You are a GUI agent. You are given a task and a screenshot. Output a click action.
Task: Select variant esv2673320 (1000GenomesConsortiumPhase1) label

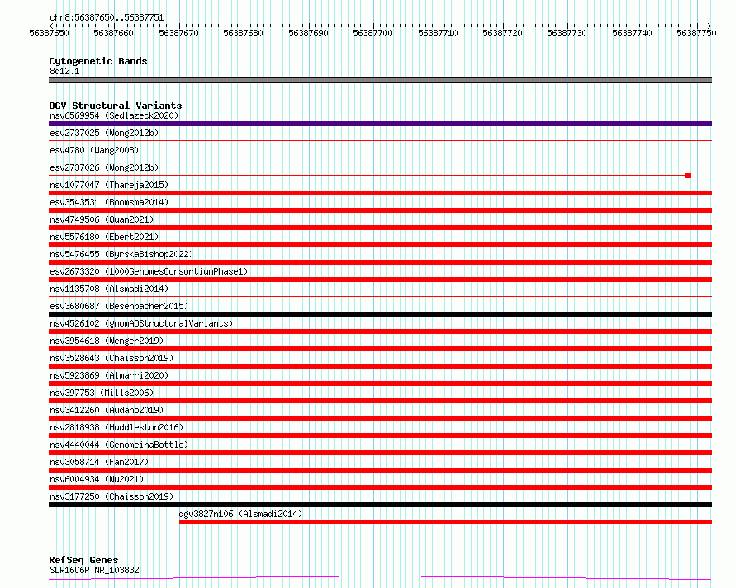coord(149,271)
